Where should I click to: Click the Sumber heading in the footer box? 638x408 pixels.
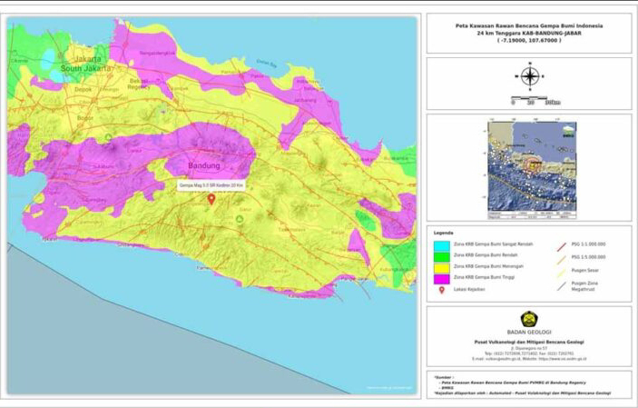pyautogui.click(x=443, y=377)
